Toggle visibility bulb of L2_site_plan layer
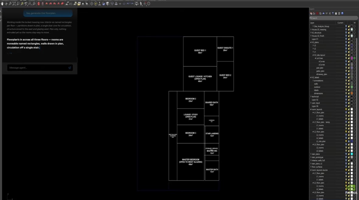This screenshot has width=359, height=200. click(346, 141)
